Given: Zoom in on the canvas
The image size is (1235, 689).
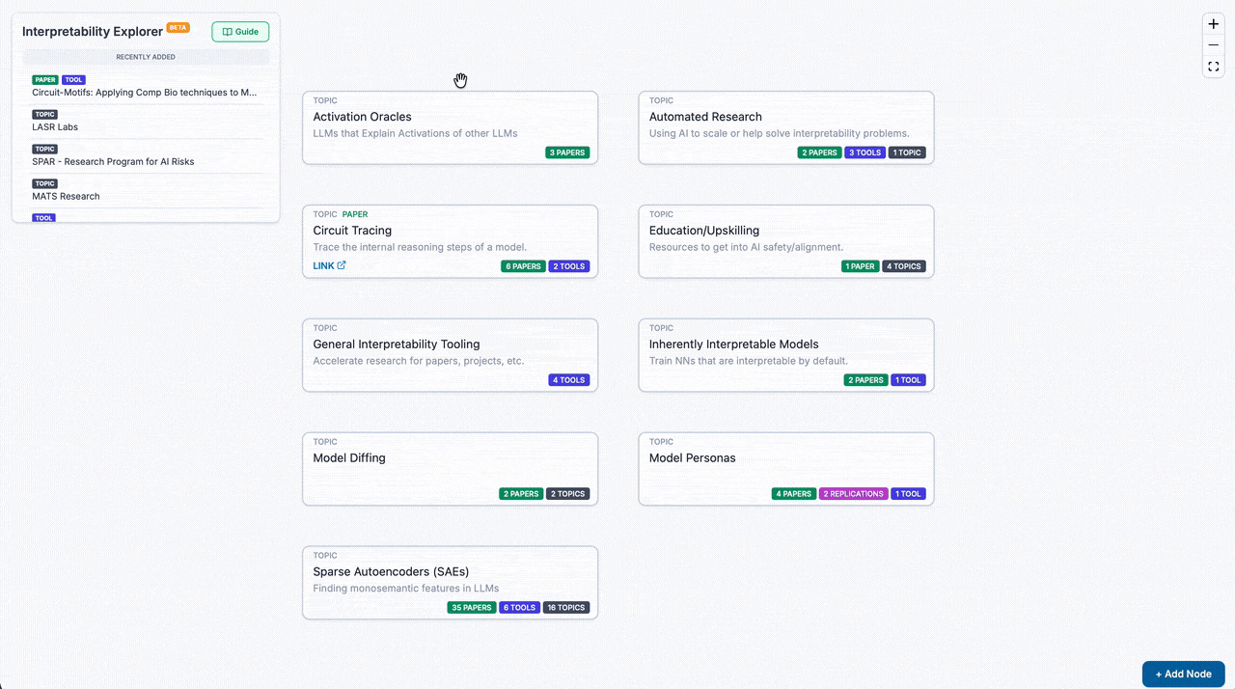Looking at the screenshot, I should point(1214,24).
